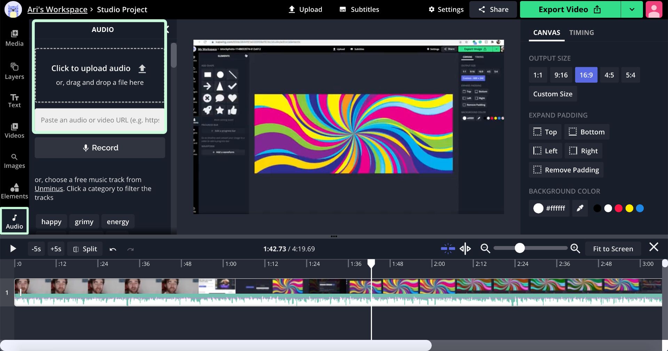668x351 pixels.
Task: Select the 9:16 output size
Action: pos(561,75)
